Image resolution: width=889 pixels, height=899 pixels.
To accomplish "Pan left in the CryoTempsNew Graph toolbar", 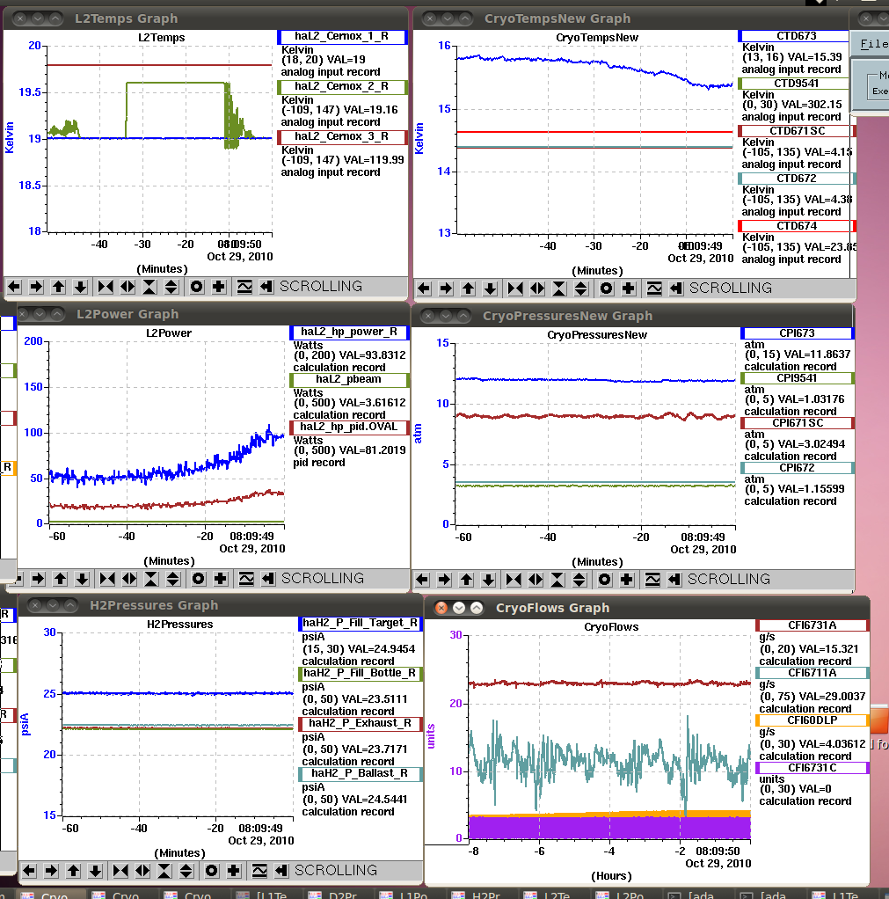I will point(424,289).
